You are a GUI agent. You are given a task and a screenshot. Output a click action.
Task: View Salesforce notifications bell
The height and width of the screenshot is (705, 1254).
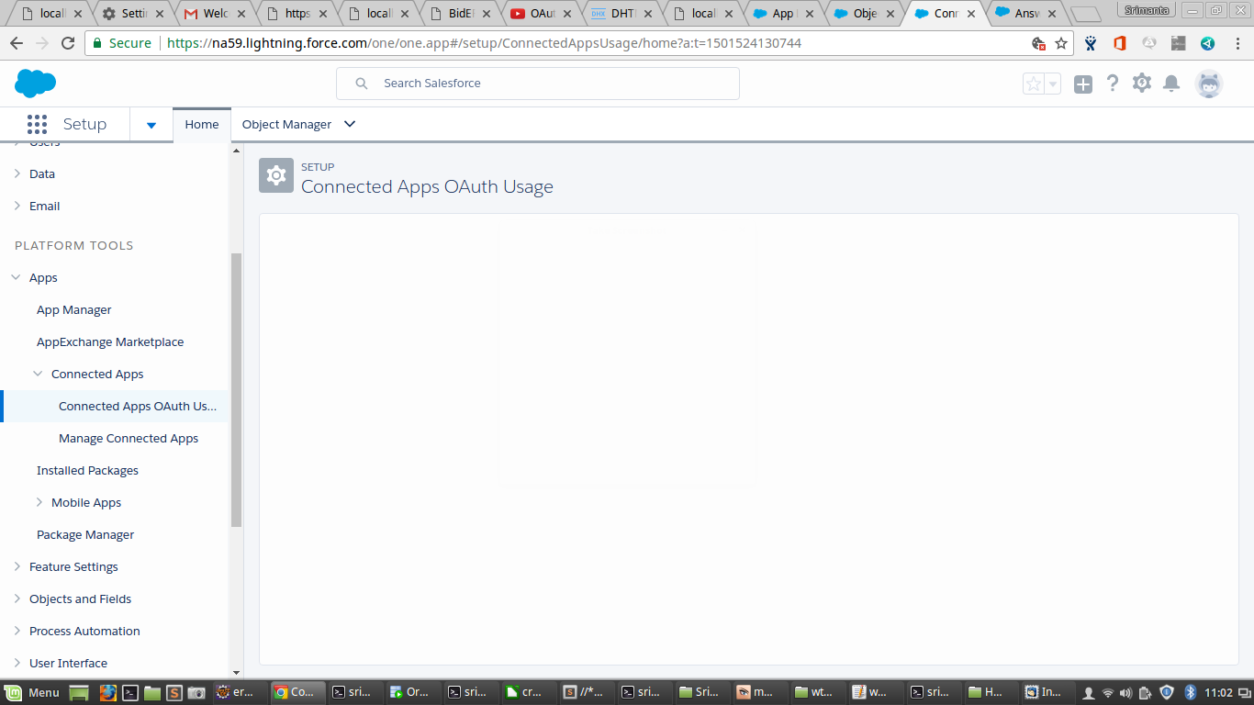point(1171,83)
